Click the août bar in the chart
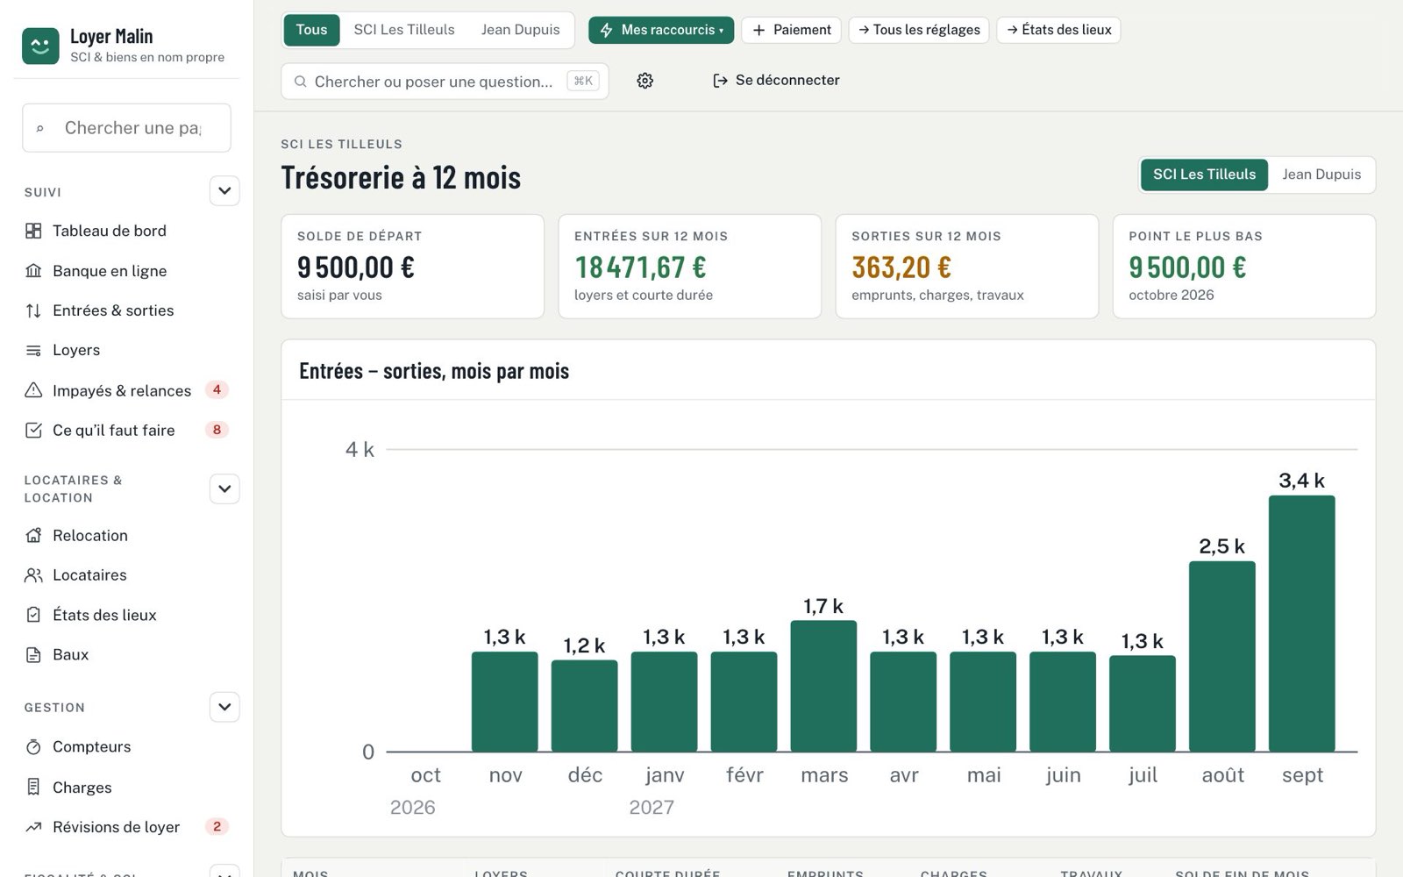1403x877 pixels. point(1222,656)
